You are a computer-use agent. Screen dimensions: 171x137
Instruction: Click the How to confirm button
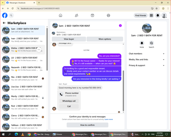click(x=88, y=125)
